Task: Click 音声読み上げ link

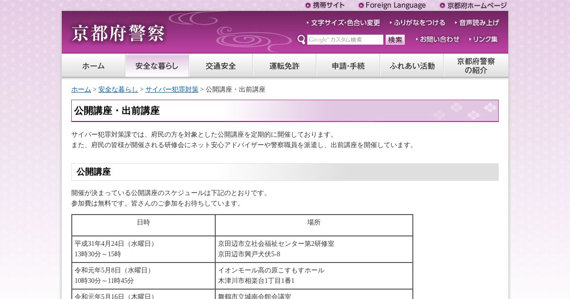Action: tap(477, 23)
